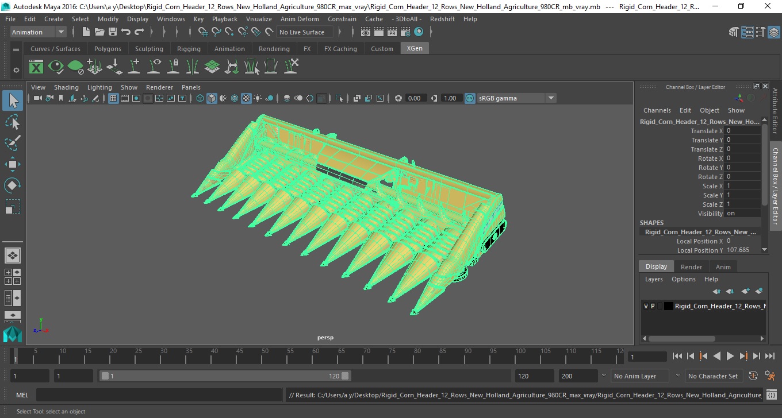Select the Move tool in Tool Box
782x418 pixels.
point(13,164)
